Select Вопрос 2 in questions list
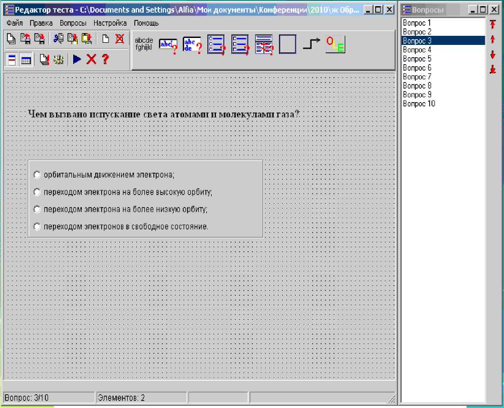The height and width of the screenshot is (408, 504). 443,32
